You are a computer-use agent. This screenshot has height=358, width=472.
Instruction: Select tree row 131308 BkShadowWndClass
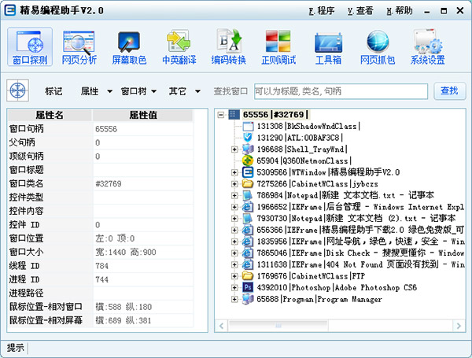click(x=308, y=126)
